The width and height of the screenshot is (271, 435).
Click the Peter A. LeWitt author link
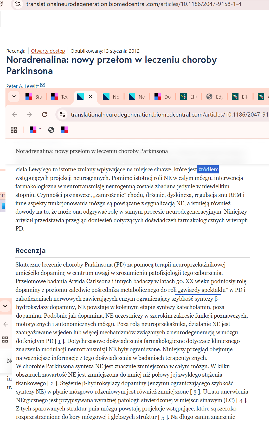22,86
